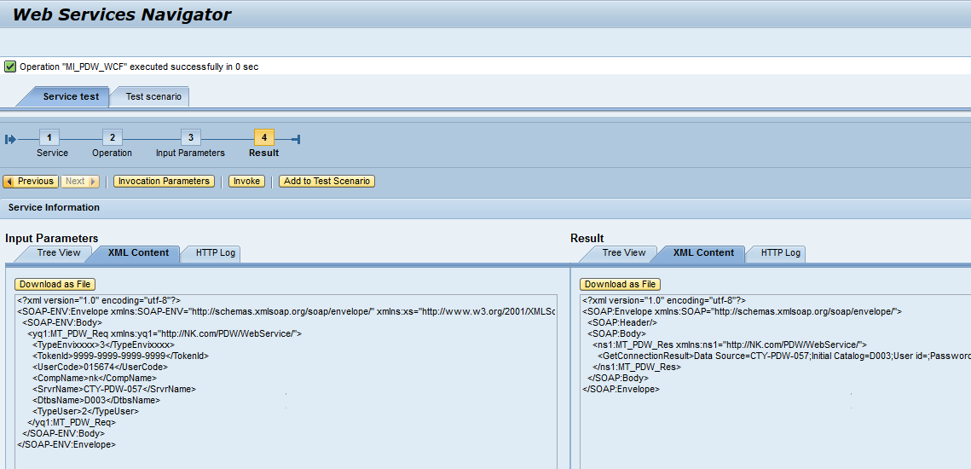Click inside the Result XML text area

coord(767,426)
